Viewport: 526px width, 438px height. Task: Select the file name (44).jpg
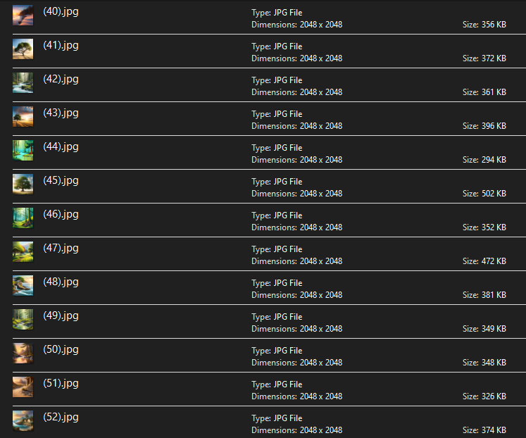[61, 146]
